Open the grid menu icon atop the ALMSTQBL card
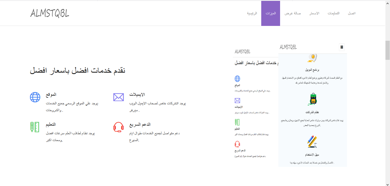Viewport: 390px width, 186px height. click(342, 47)
